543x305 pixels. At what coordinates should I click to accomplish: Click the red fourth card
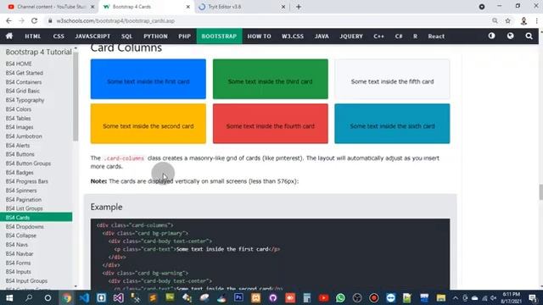pyautogui.click(x=271, y=124)
